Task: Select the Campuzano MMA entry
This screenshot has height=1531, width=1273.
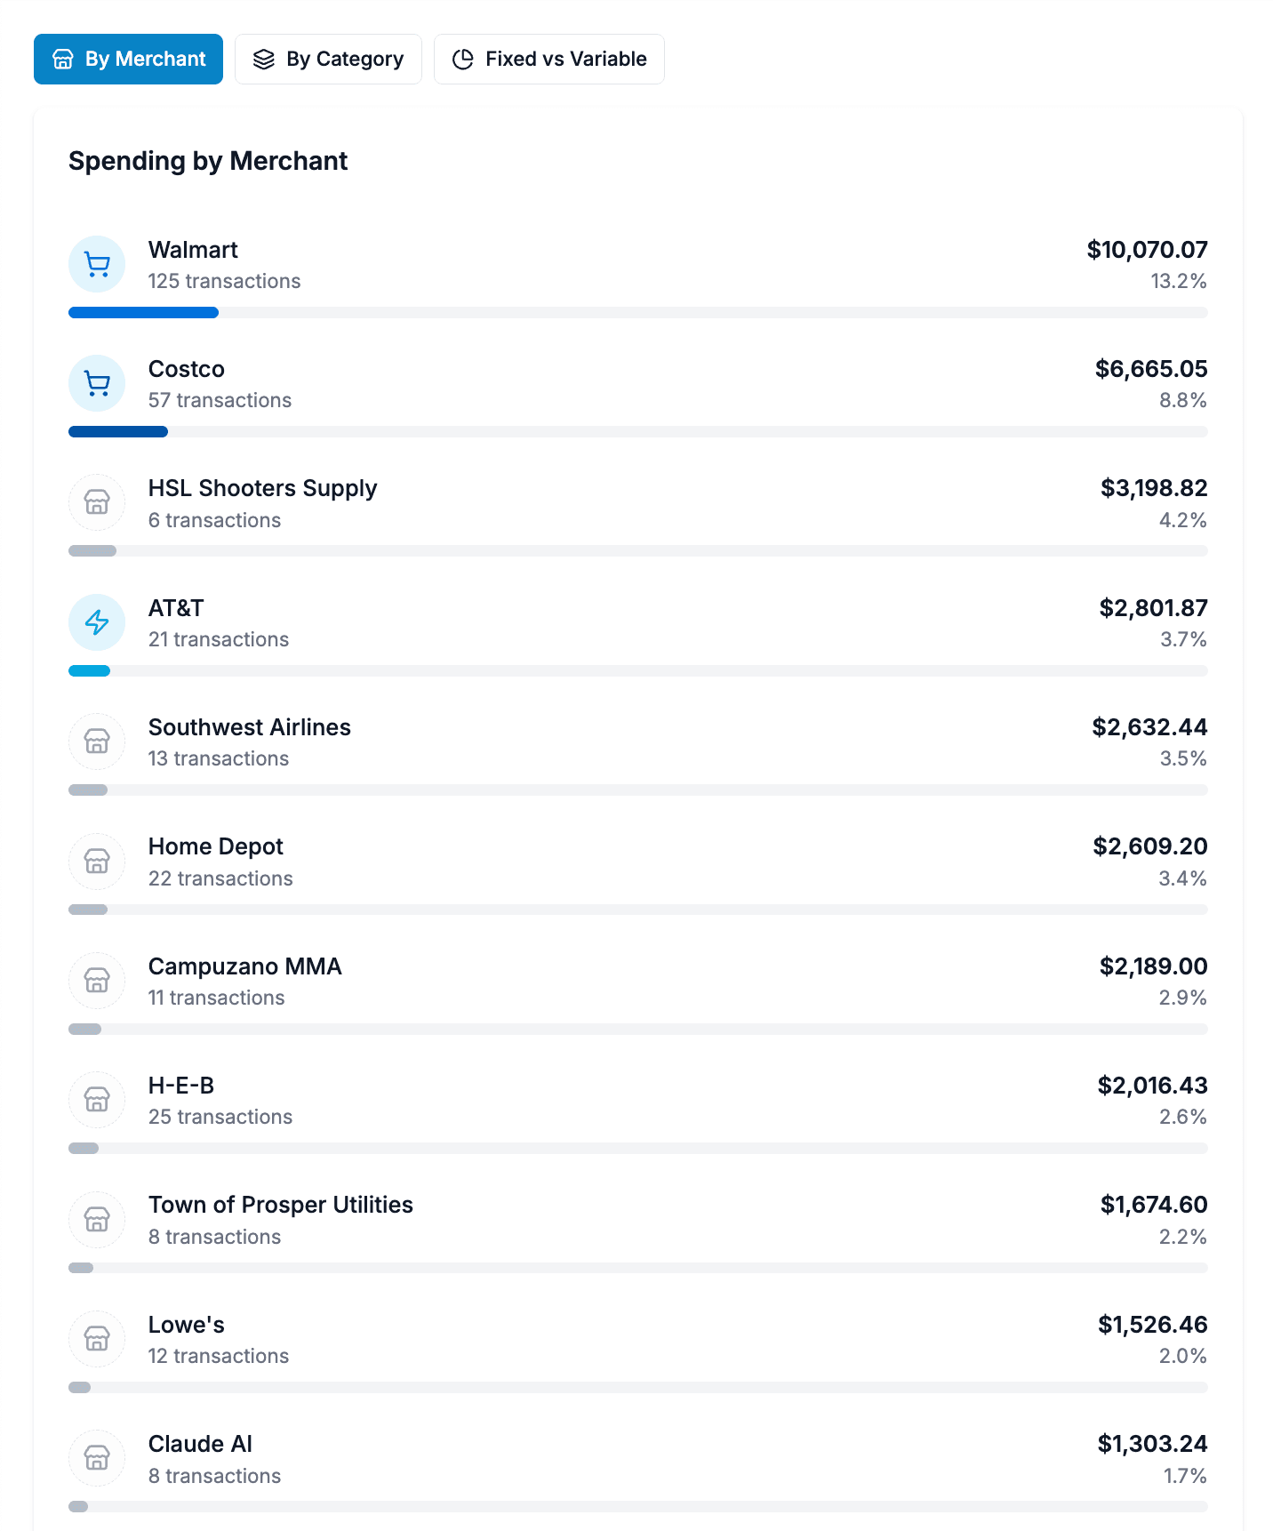Action: (636, 980)
